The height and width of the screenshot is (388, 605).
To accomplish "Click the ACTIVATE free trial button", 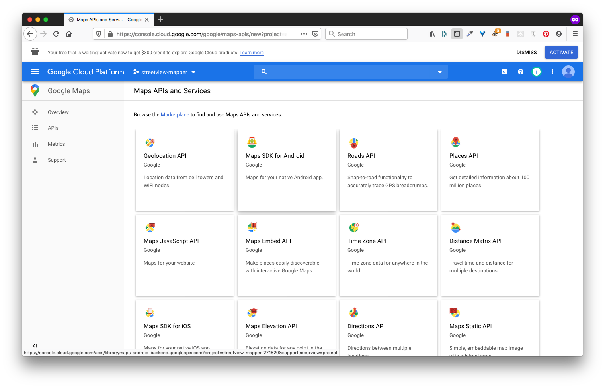I will (561, 53).
